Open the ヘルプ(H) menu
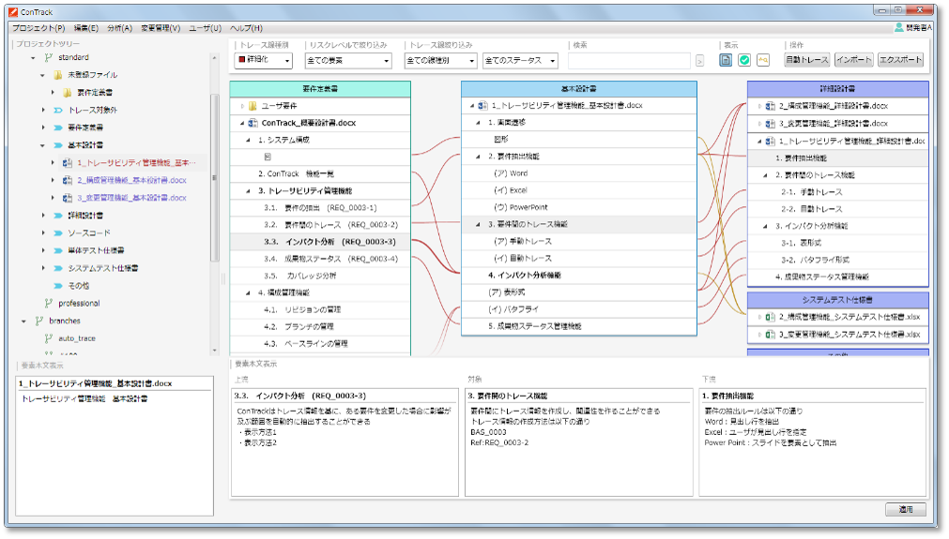The width and height of the screenshot is (949, 539). click(246, 28)
